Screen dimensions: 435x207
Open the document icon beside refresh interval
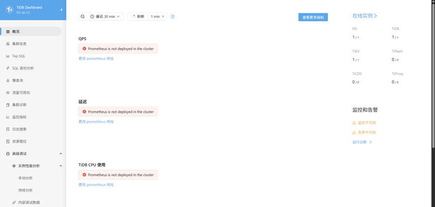click(x=173, y=17)
